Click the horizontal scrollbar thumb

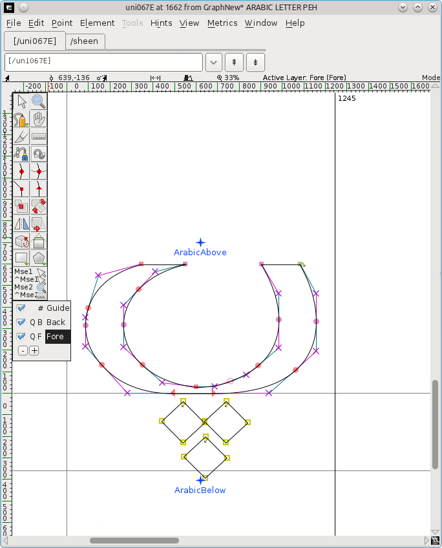pos(134,540)
